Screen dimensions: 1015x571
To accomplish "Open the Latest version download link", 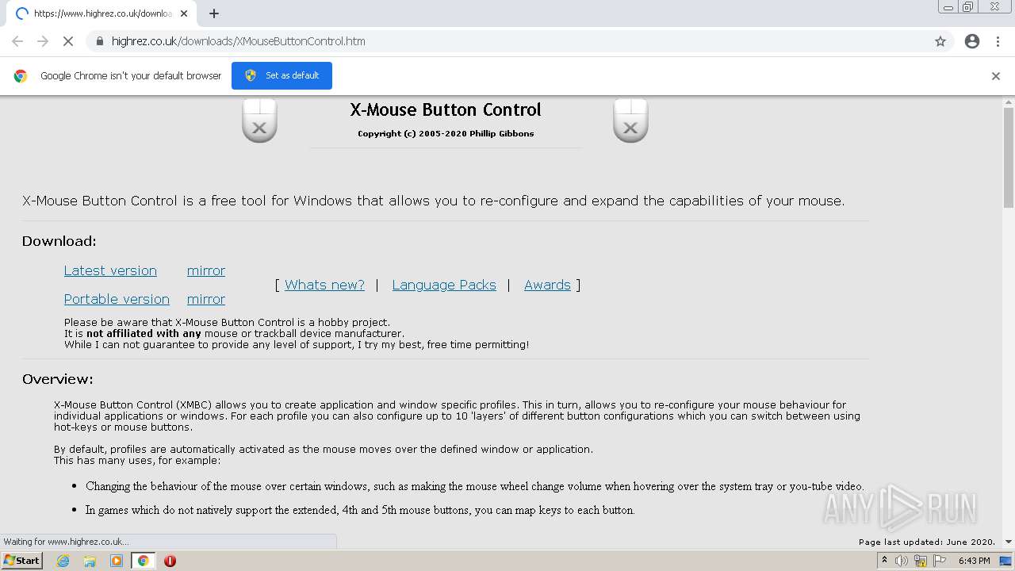I will click(110, 270).
